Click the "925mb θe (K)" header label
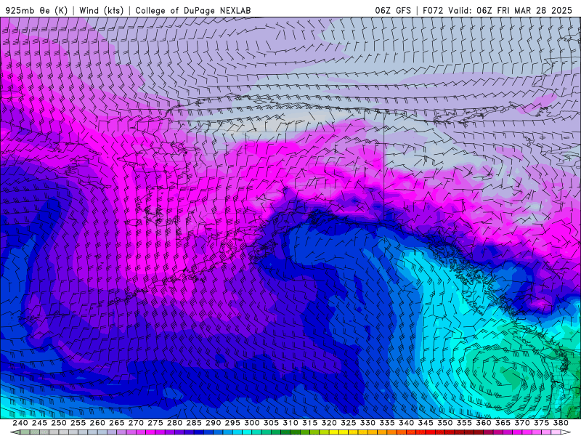581x436 pixels. tap(36, 10)
